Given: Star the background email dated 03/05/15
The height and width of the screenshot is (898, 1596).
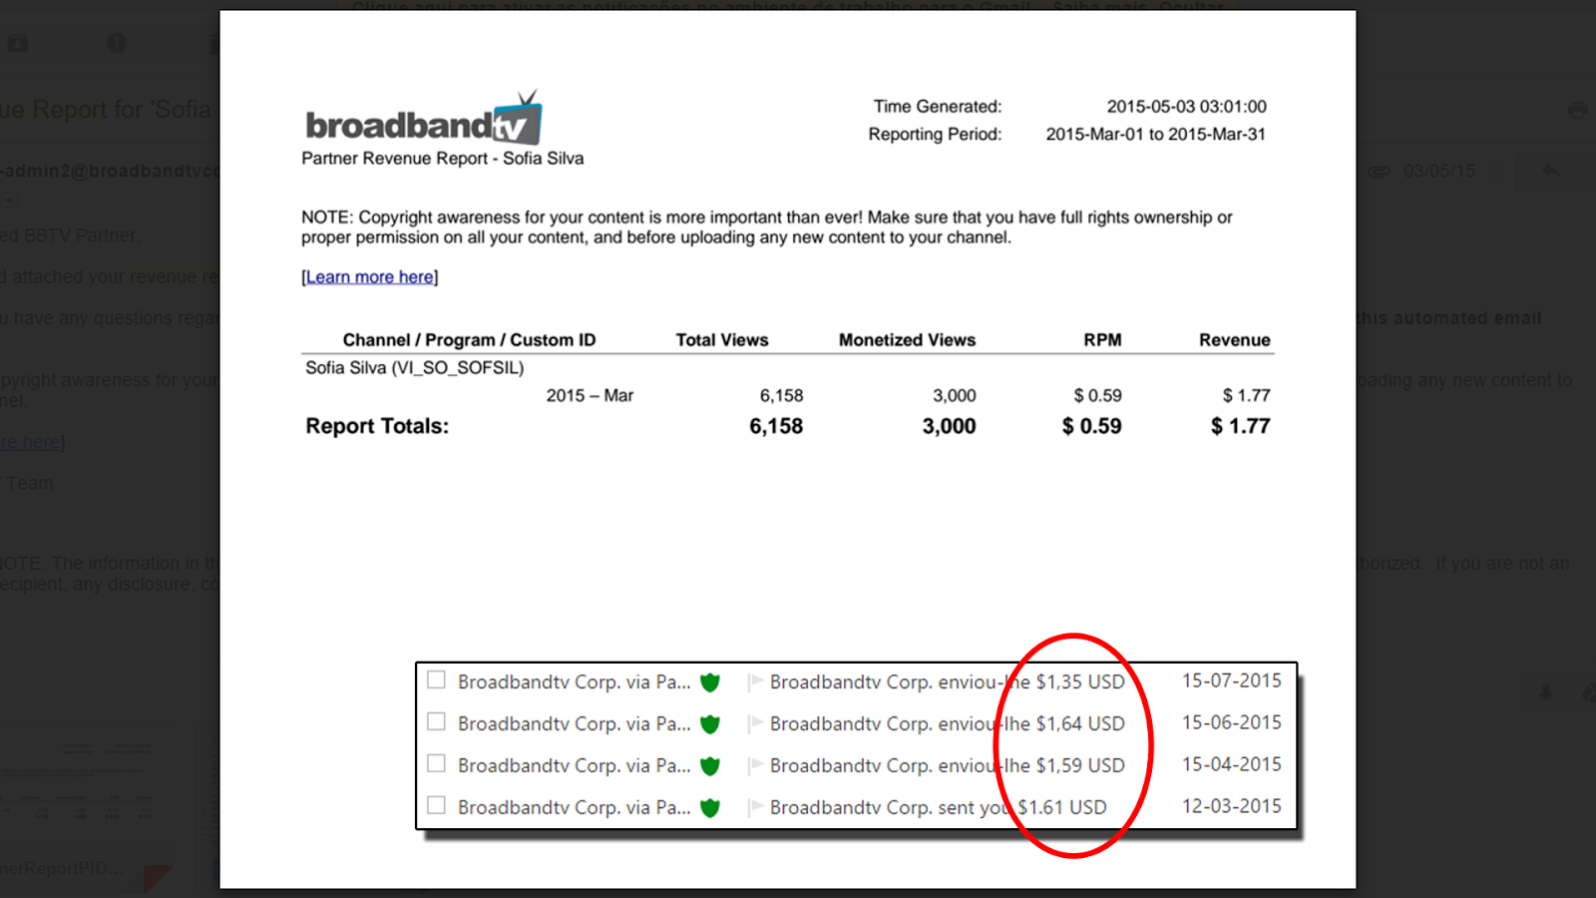Looking at the screenshot, I should click(1495, 172).
